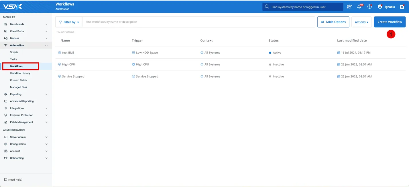Open the user profile avatar icon
The image size is (409, 187).
380,7
